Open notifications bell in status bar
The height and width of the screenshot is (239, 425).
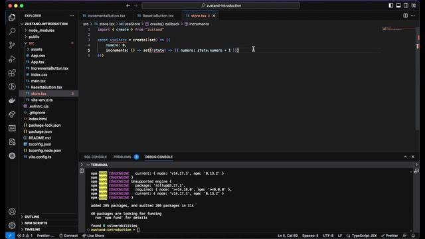pos(413,236)
